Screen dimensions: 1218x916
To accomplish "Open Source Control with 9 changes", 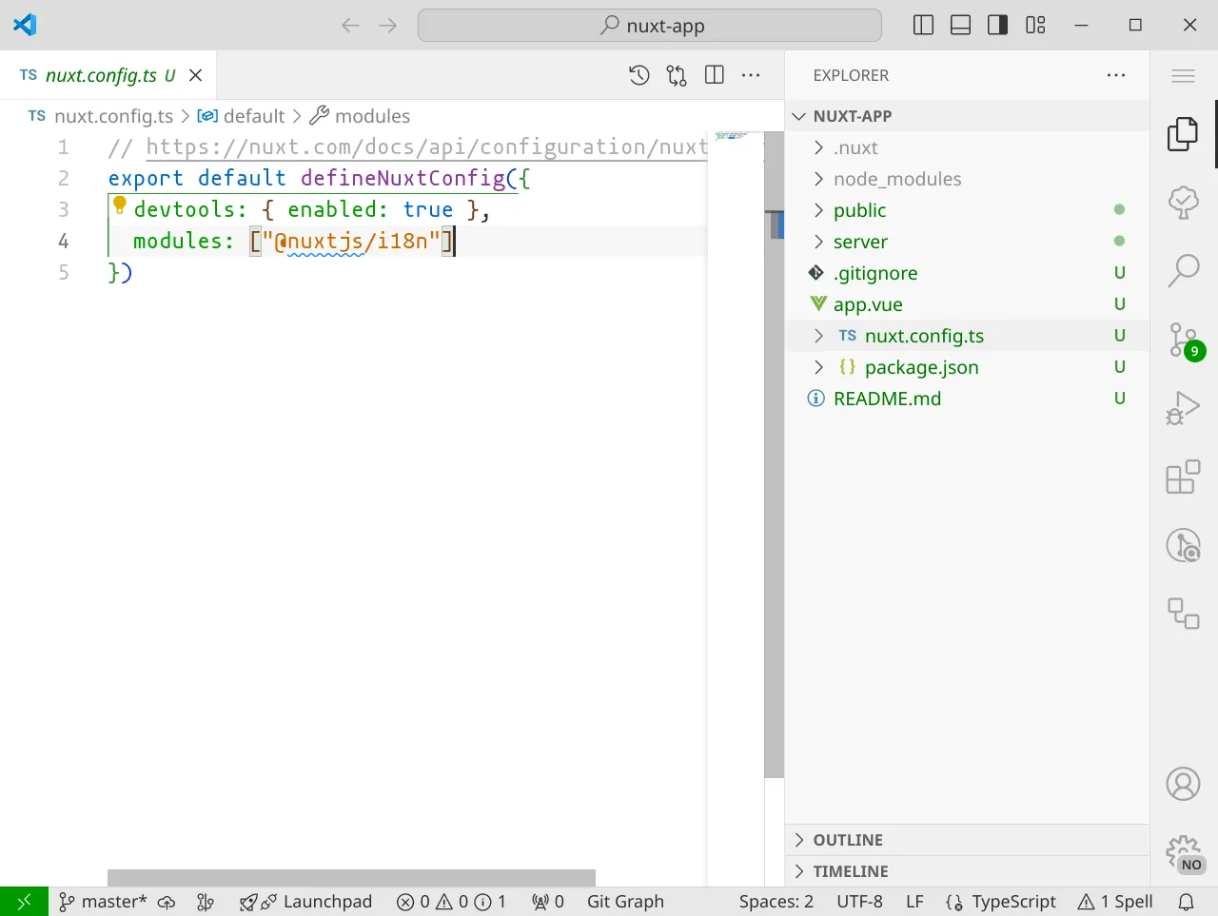I will coord(1183,340).
